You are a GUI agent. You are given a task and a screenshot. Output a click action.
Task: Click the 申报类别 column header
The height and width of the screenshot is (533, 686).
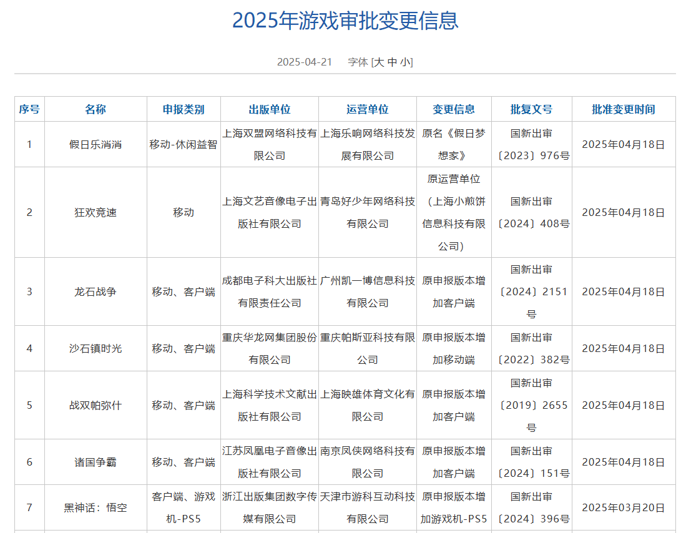click(184, 109)
